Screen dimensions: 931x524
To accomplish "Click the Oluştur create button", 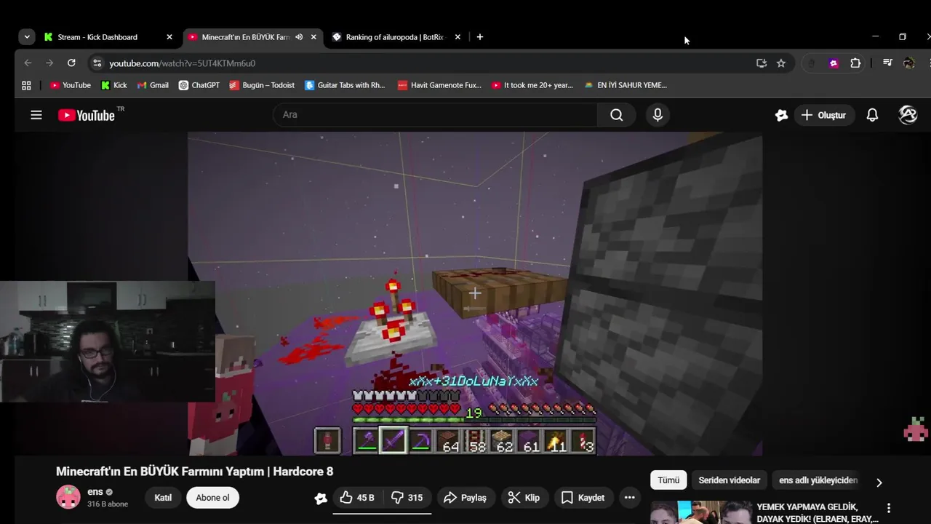I will pos(824,115).
